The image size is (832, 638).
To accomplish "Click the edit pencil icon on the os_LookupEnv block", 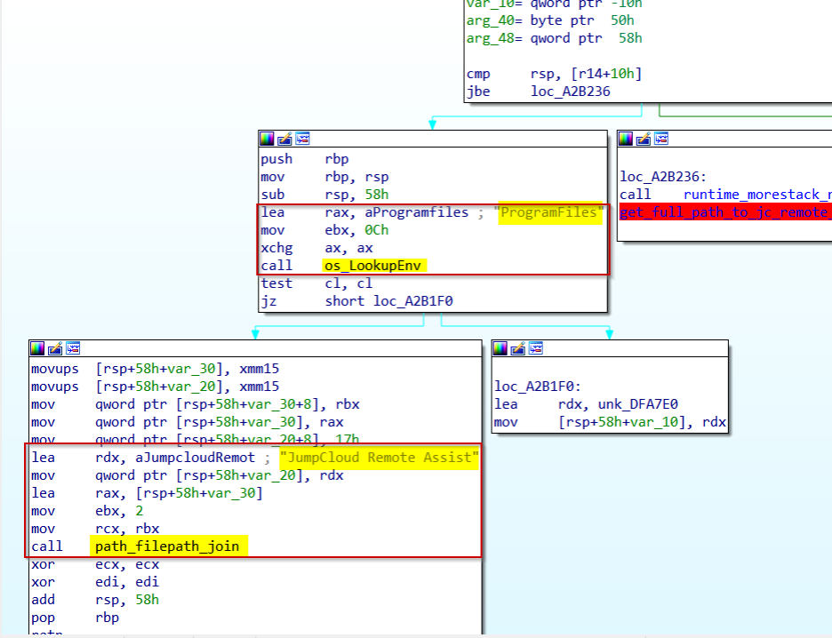I will (284, 139).
